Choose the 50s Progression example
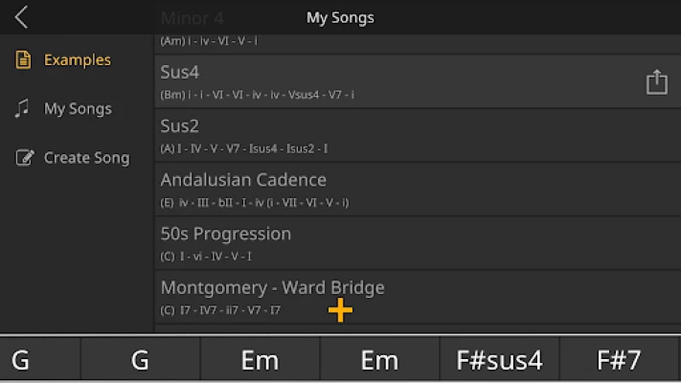The height and width of the screenshot is (383, 681). pos(418,243)
